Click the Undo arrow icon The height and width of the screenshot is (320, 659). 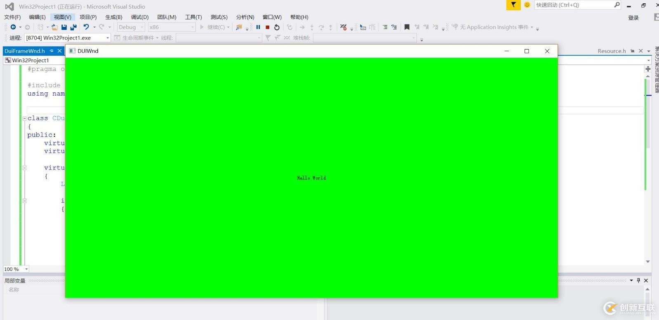coord(86,27)
